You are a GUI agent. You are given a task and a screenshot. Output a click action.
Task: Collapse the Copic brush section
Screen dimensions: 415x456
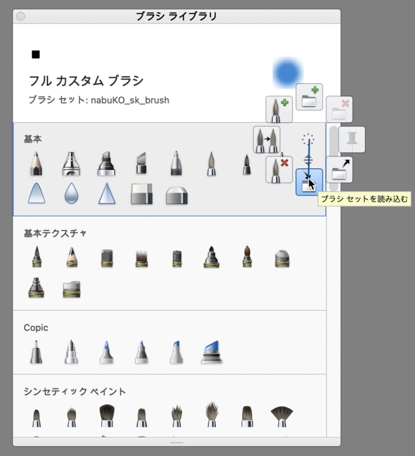click(x=36, y=328)
